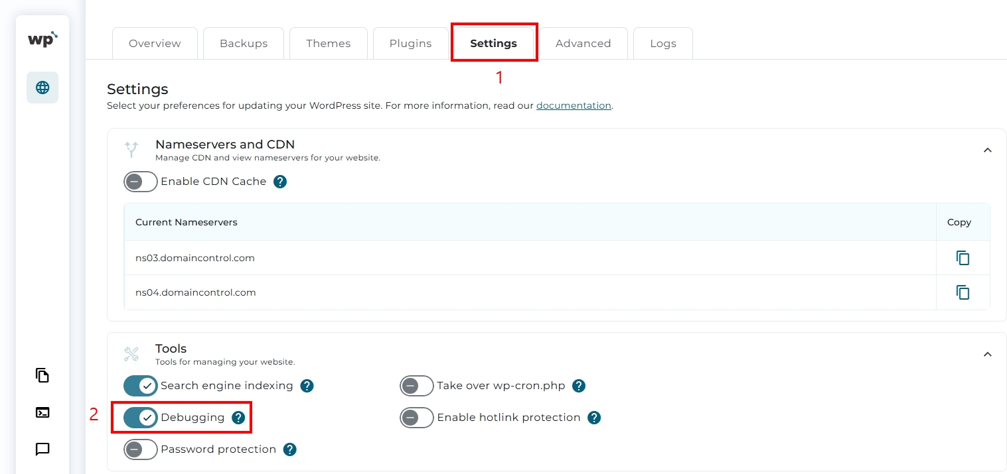The height and width of the screenshot is (474, 1007).
Task: Copy ns03.domaincontrol.com nameserver
Action: point(963,258)
